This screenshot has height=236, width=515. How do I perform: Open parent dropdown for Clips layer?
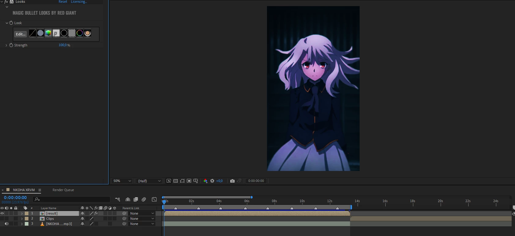(142, 219)
